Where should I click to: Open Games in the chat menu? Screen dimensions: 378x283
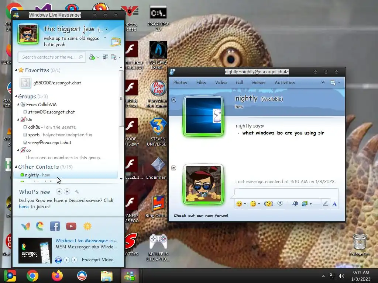pyautogui.click(x=258, y=83)
